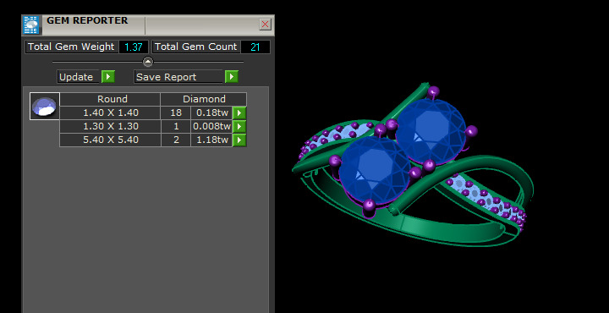609x313 pixels.
Task: Click the green arrow for 0.008tw row
Action: click(239, 127)
